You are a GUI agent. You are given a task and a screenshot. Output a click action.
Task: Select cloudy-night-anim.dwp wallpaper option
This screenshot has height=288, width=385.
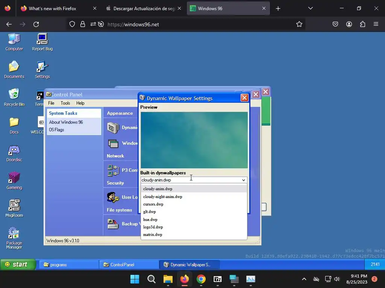point(194,196)
